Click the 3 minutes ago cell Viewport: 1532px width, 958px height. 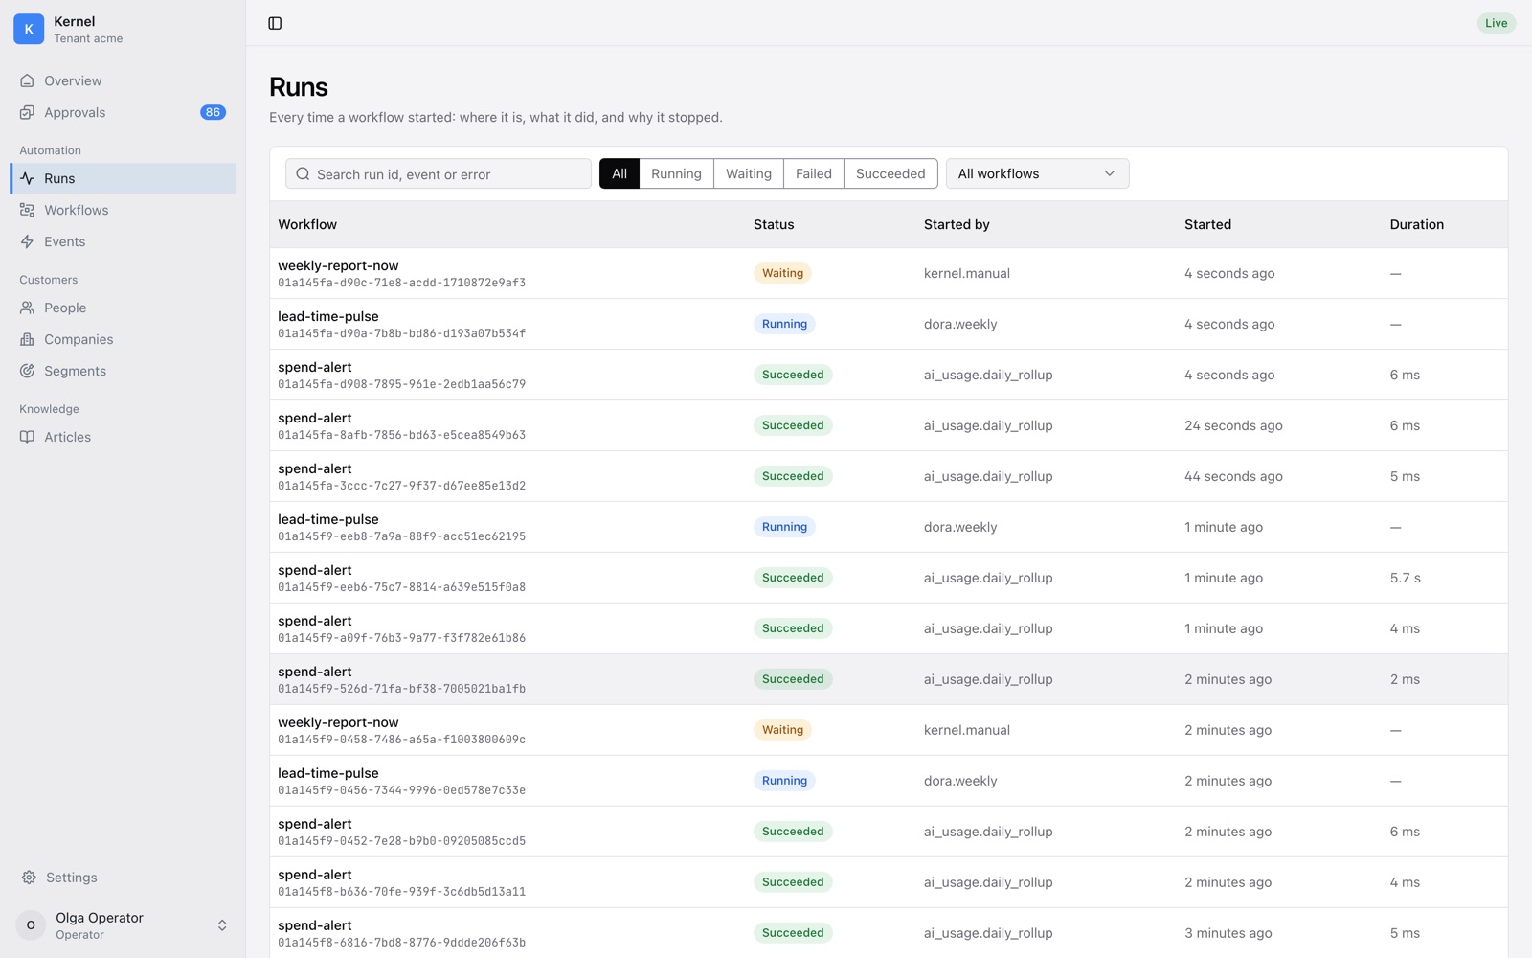pos(1228,933)
